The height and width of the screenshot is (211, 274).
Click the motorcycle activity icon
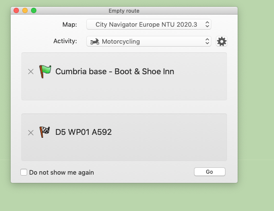tap(95, 42)
